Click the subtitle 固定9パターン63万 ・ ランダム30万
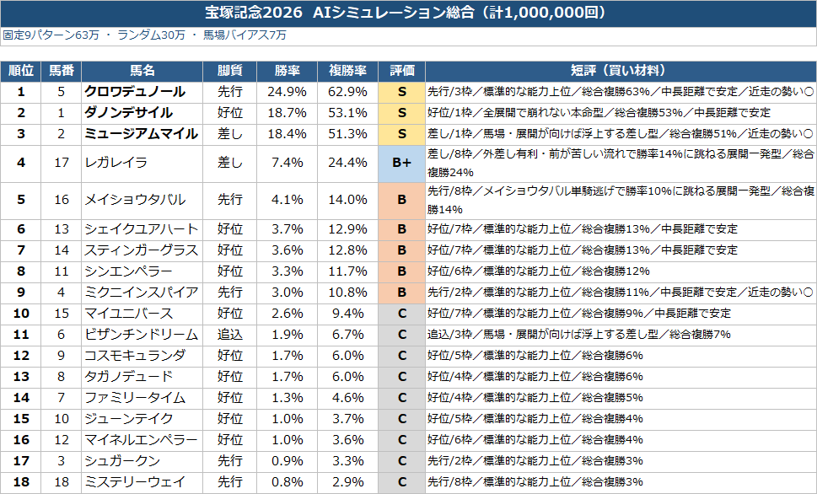This screenshot has height=494, width=817. click(x=94, y=35)
